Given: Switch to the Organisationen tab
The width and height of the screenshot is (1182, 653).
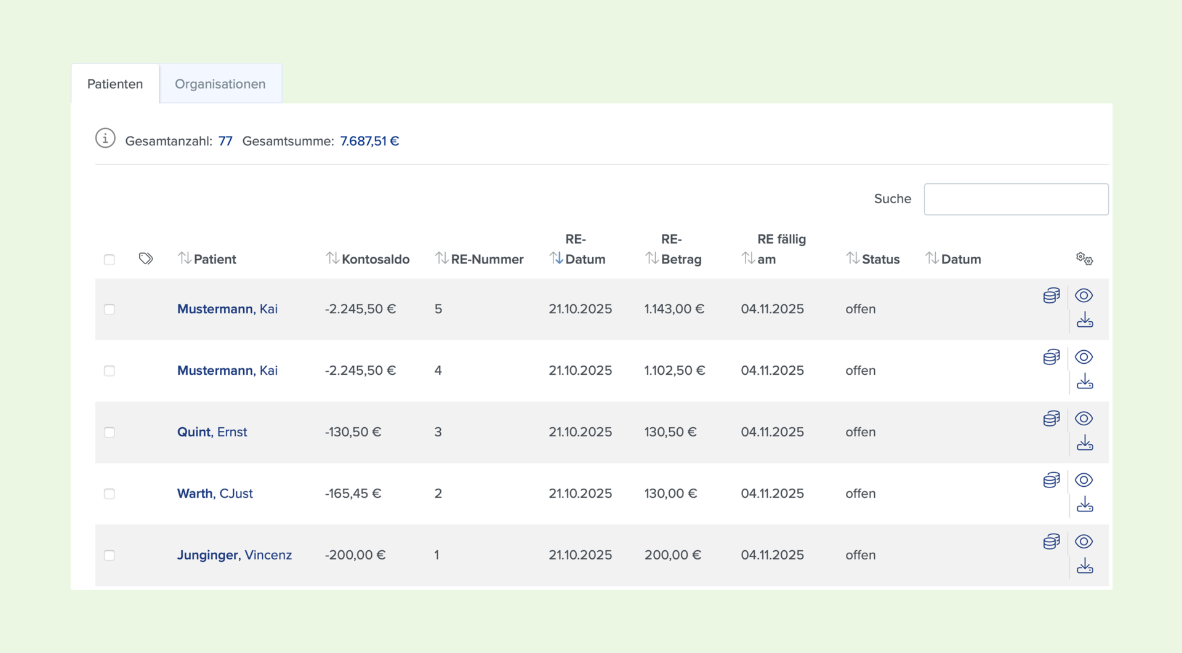Looking at the screenshot, I should [x=220, y=84].
